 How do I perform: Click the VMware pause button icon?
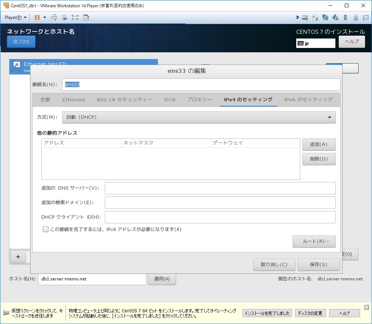tap(37, 17)
